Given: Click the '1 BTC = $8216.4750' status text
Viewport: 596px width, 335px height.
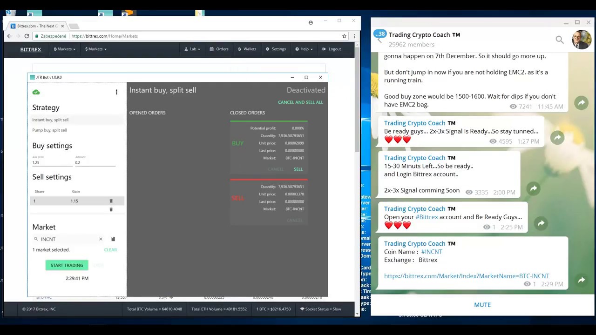Looking at the screenshot, I should pos(273,309).
